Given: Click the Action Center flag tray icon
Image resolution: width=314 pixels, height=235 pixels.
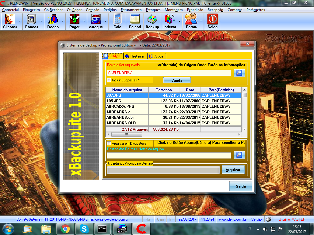Looking at the screenshot, I should (280, 229).
